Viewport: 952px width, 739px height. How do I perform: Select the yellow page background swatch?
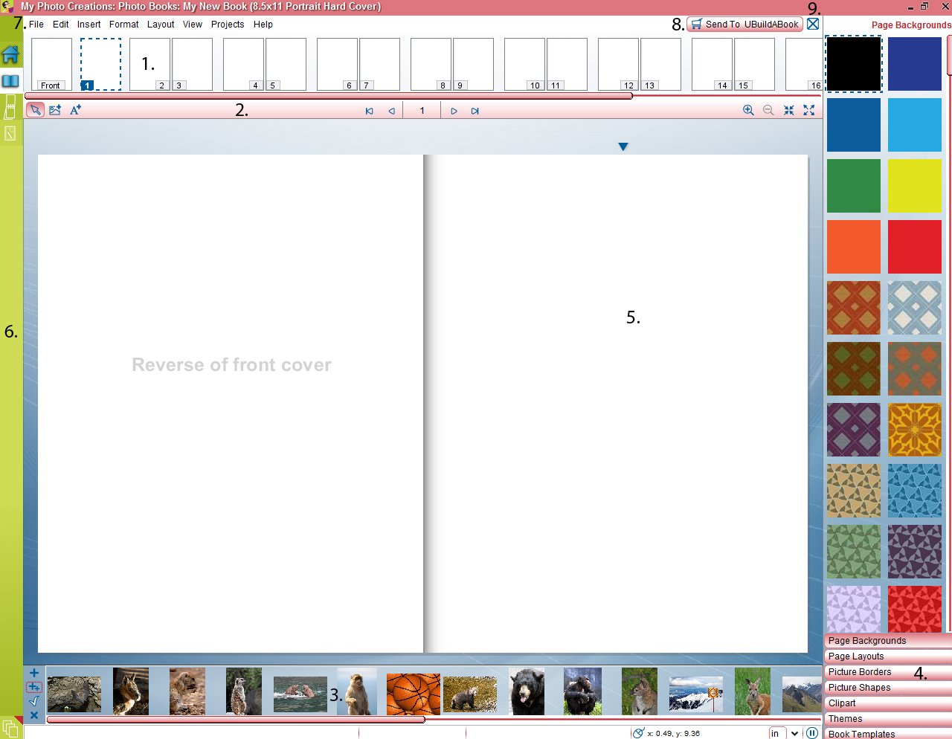pos(915,186)
